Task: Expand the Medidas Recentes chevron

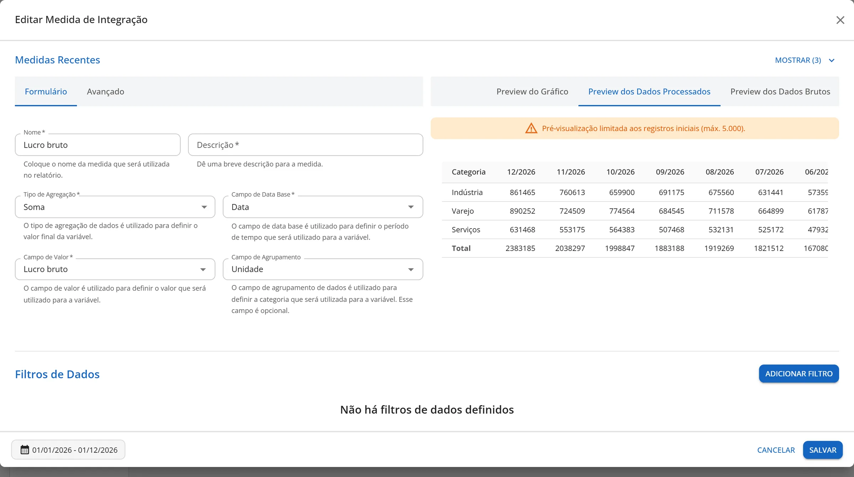Action: coord(832,61)
